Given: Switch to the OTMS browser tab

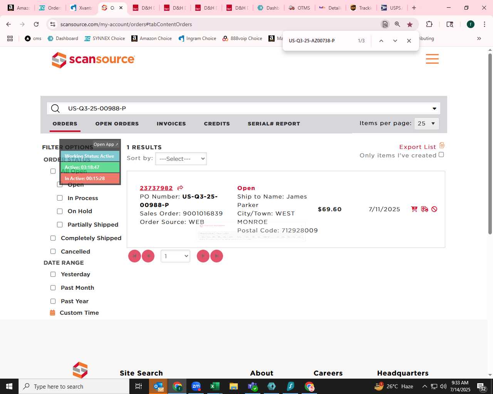Looking at the screenshot, I should [299, 8].
